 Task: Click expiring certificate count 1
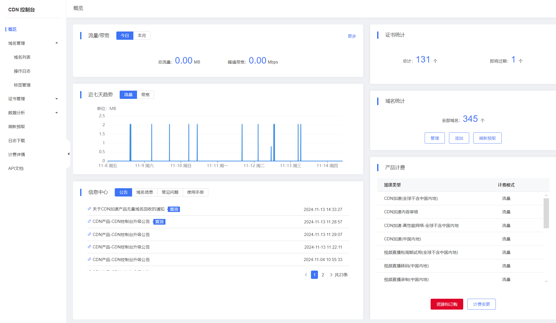(x=513, y=60)
